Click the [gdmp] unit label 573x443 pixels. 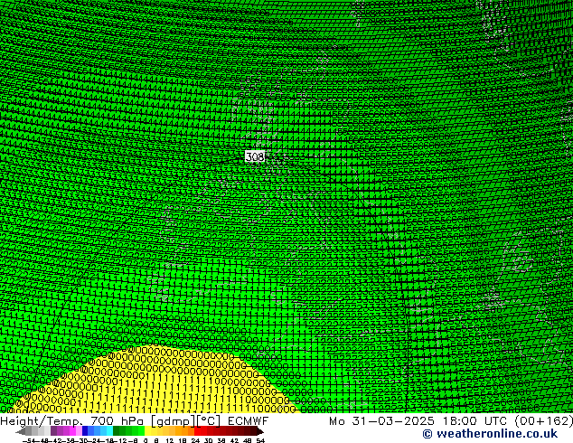coord(174,421)
